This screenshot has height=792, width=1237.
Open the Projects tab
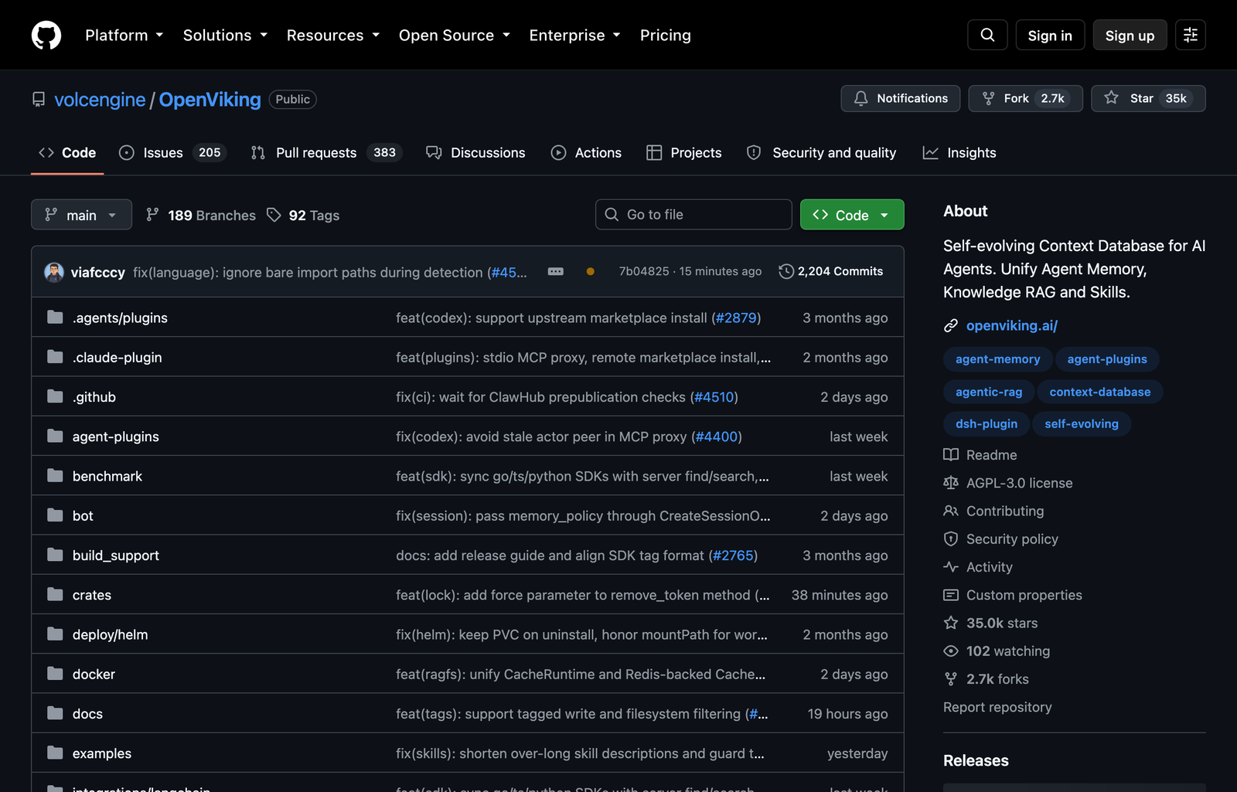[x=684, y=153]
